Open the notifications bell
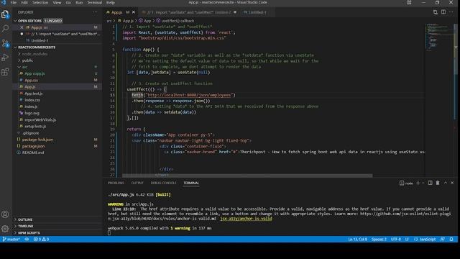Screen dimensions: 460x259 [x=451, y=240]
